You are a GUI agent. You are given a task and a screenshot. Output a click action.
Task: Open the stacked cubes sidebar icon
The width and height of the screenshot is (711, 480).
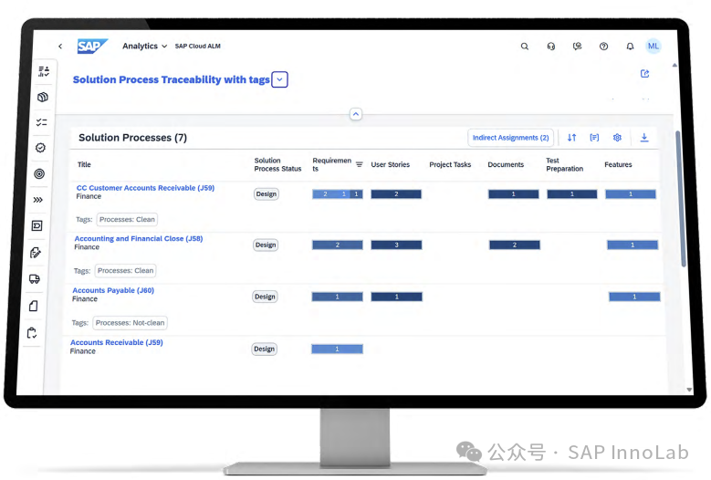click(x=43, y=97)
